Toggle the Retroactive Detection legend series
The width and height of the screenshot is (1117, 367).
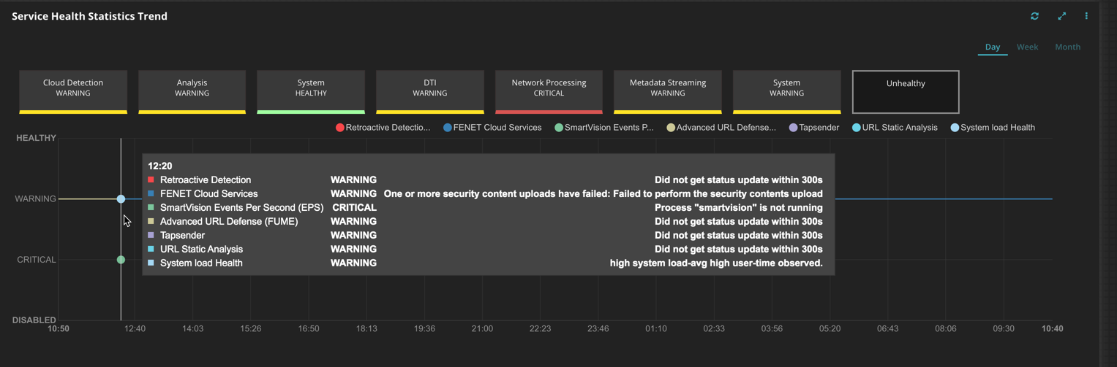pos(383,128)
